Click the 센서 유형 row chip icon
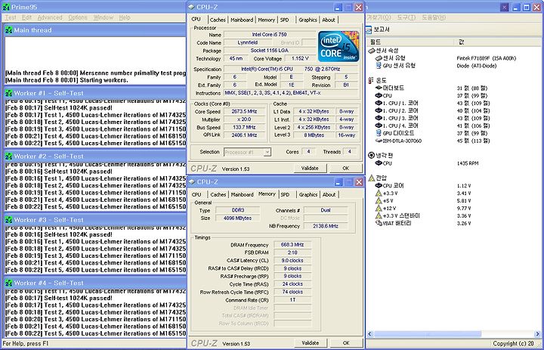 click(379, 58)
